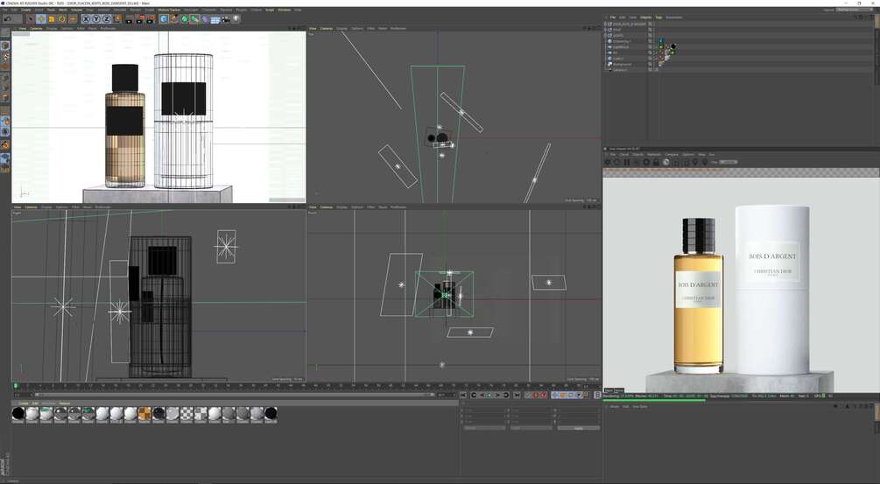Click the Floor environment grid icon

pos(215,19)
